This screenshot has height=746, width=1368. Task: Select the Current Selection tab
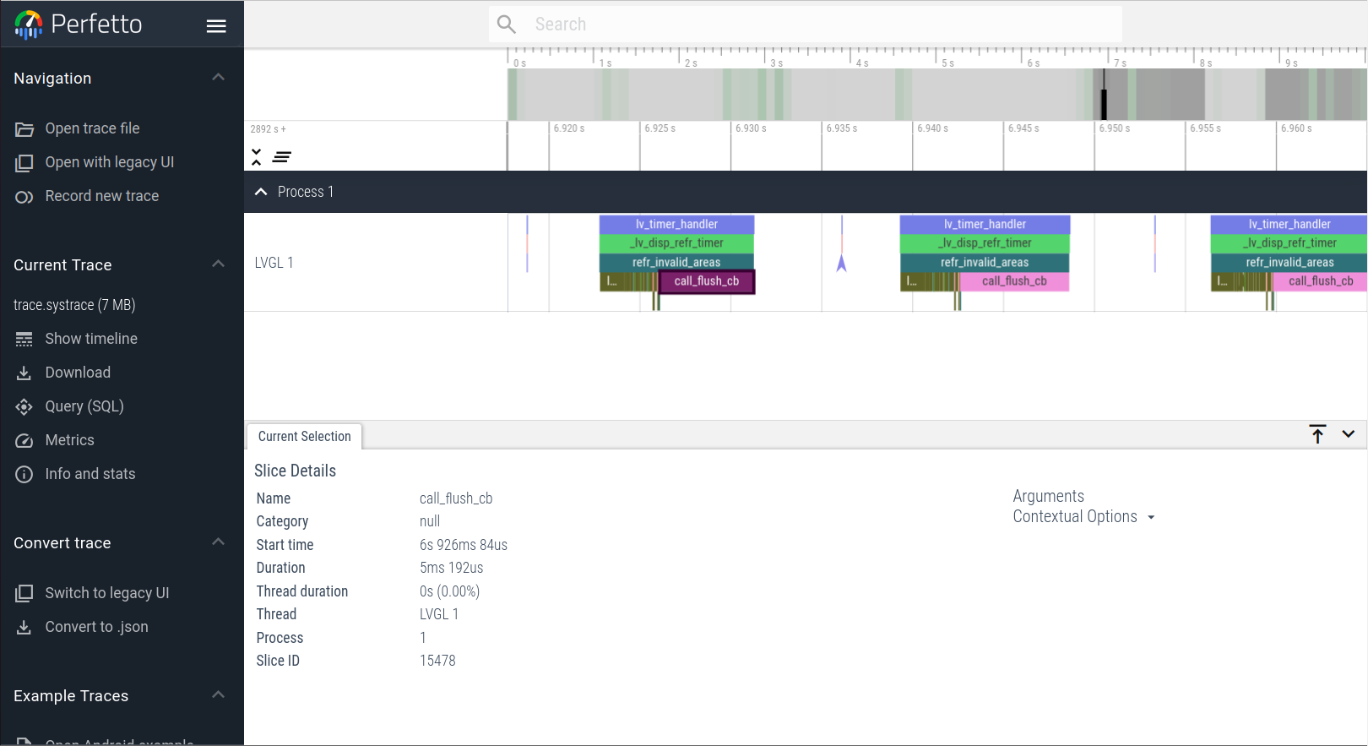tap(305, 436)
